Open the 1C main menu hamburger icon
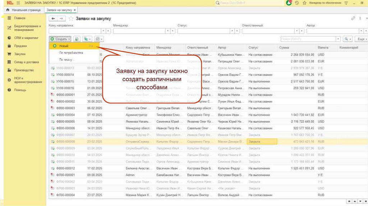The height and width of the screenshot is (206, 368). (18, 3)
